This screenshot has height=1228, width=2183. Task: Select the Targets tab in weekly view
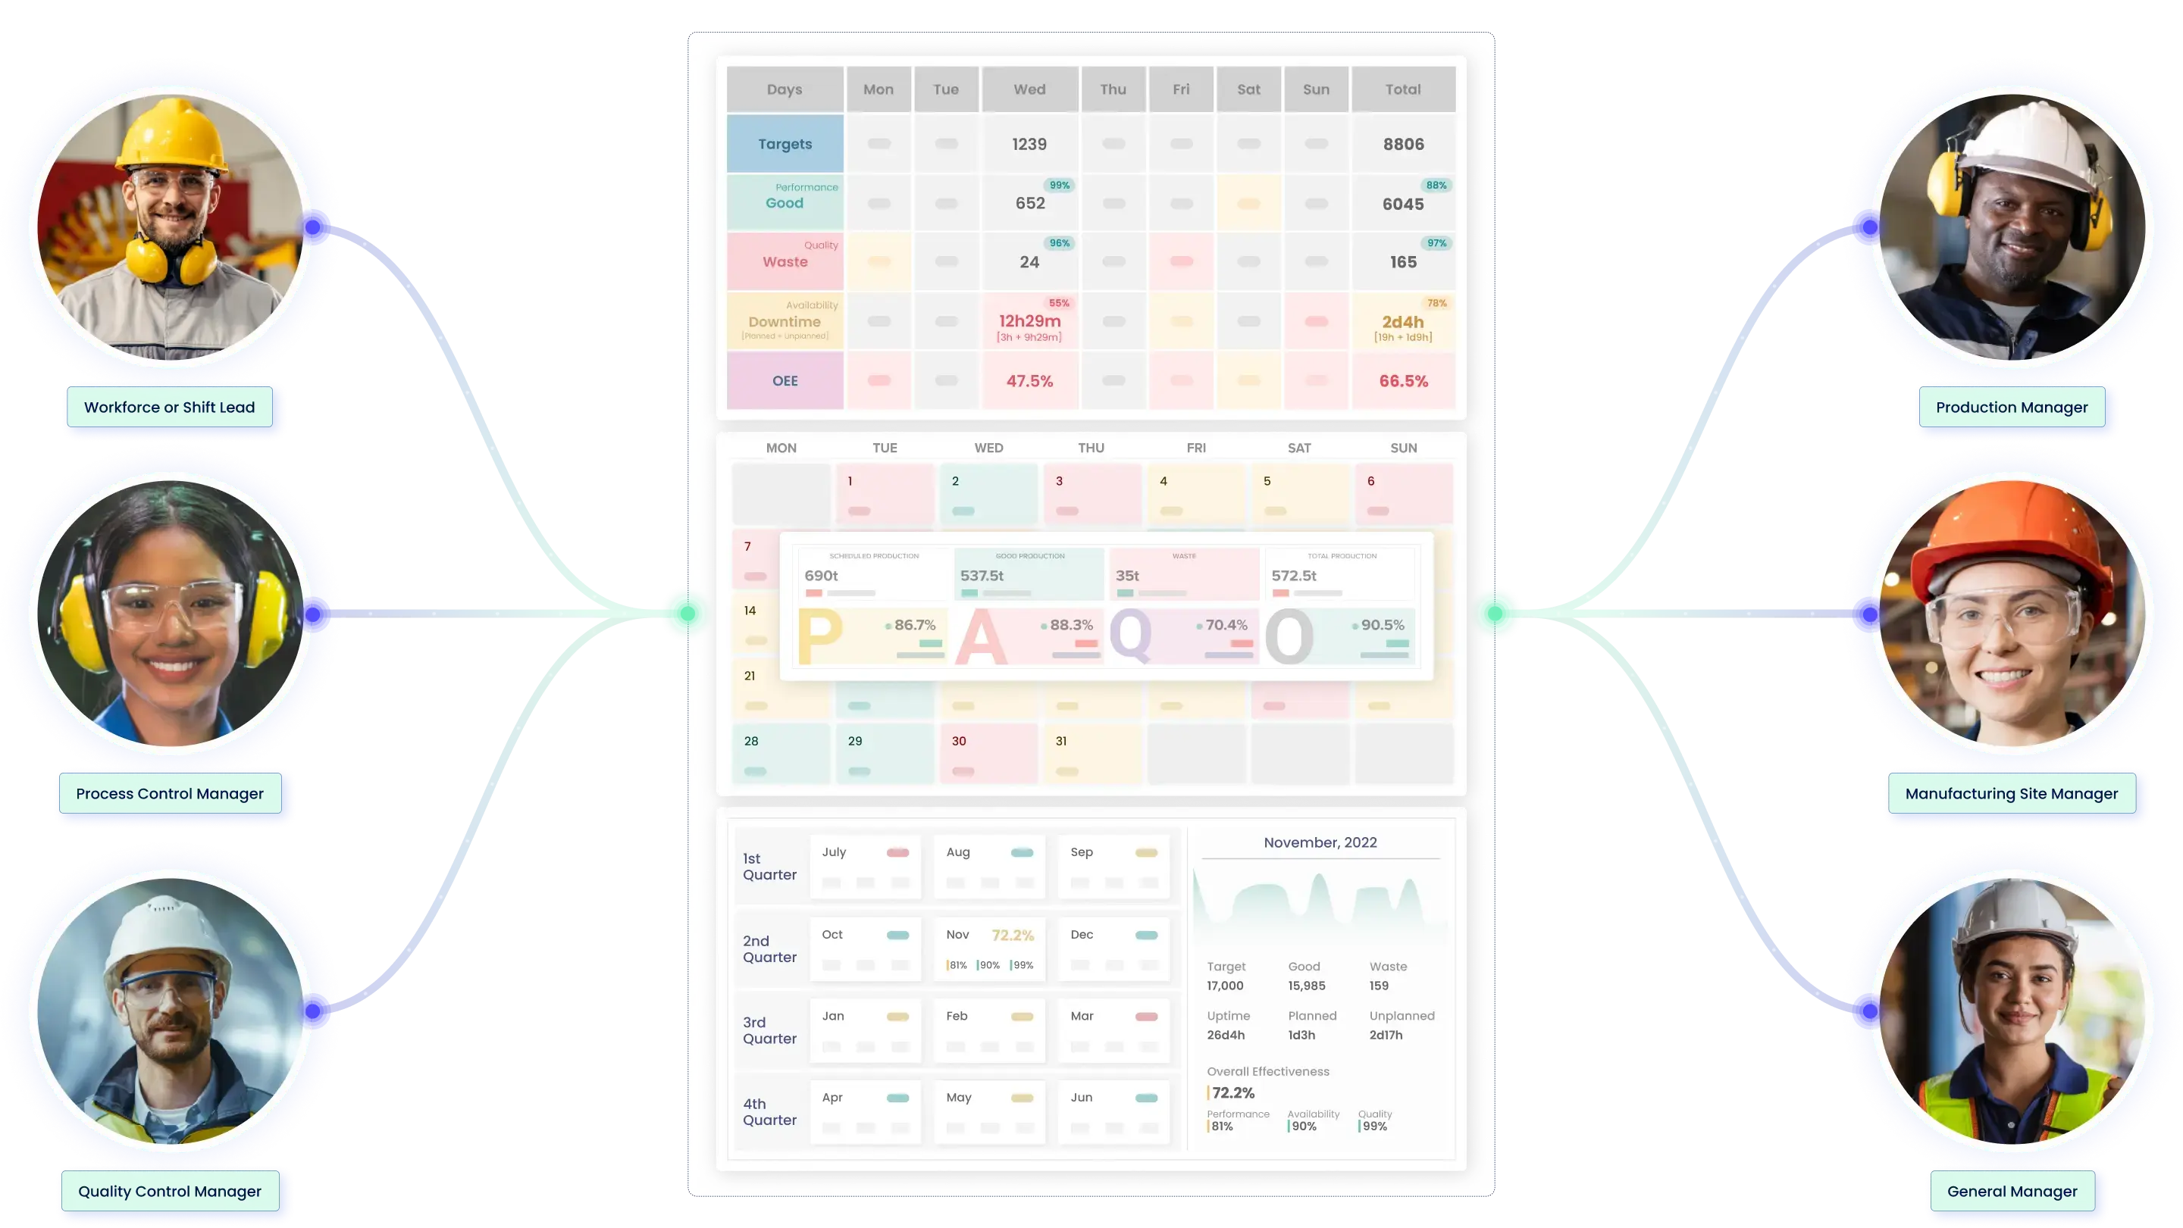point(785,144)
